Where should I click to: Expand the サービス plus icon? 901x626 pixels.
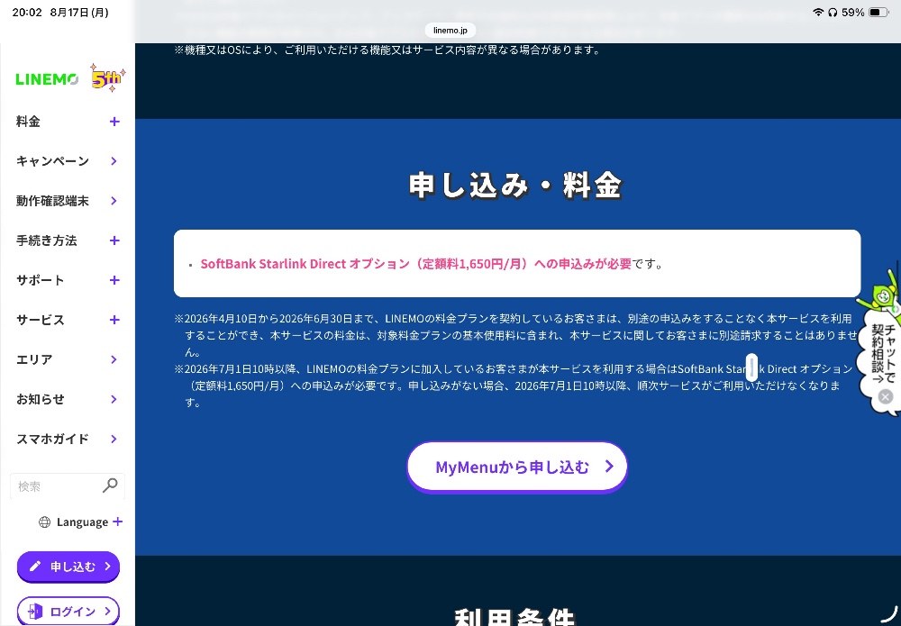(x=114, y=320)
